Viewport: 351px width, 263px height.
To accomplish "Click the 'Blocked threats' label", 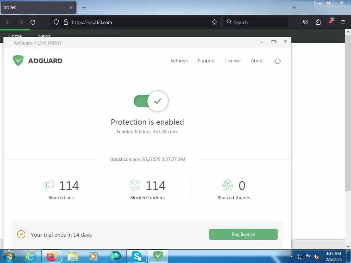I will [x=234, y=198].
